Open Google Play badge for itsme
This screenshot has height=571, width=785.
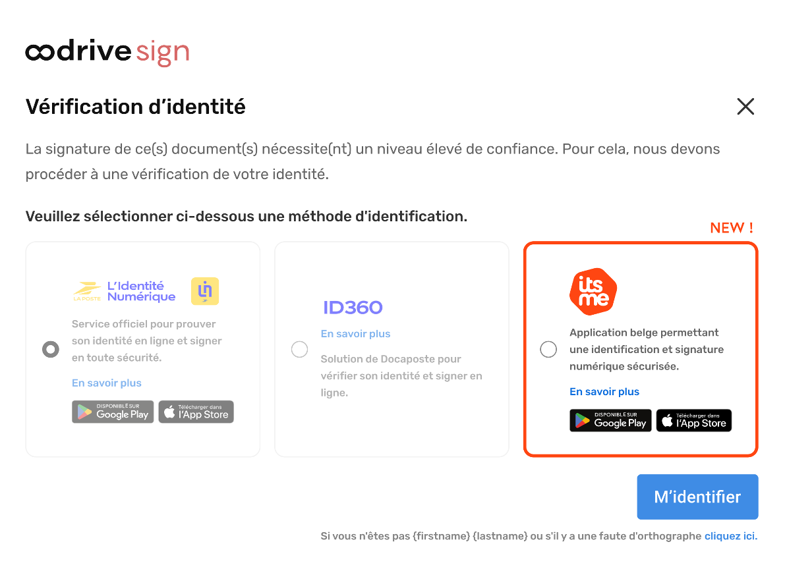pyautogui.click(x=610, y=421)
